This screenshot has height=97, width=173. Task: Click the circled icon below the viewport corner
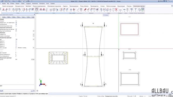(x=37, y=91)
